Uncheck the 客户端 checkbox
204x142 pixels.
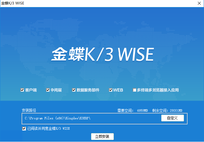click(22, 90)
